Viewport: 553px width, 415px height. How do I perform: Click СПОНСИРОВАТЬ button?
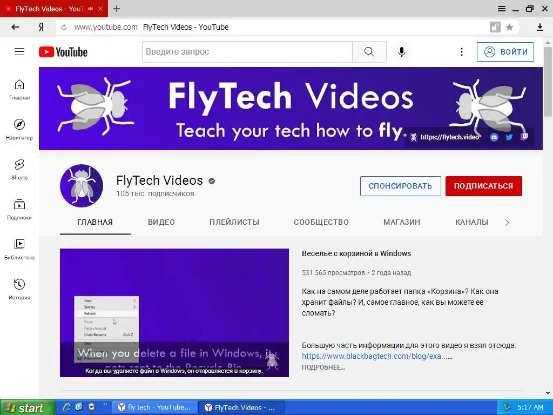401,186
